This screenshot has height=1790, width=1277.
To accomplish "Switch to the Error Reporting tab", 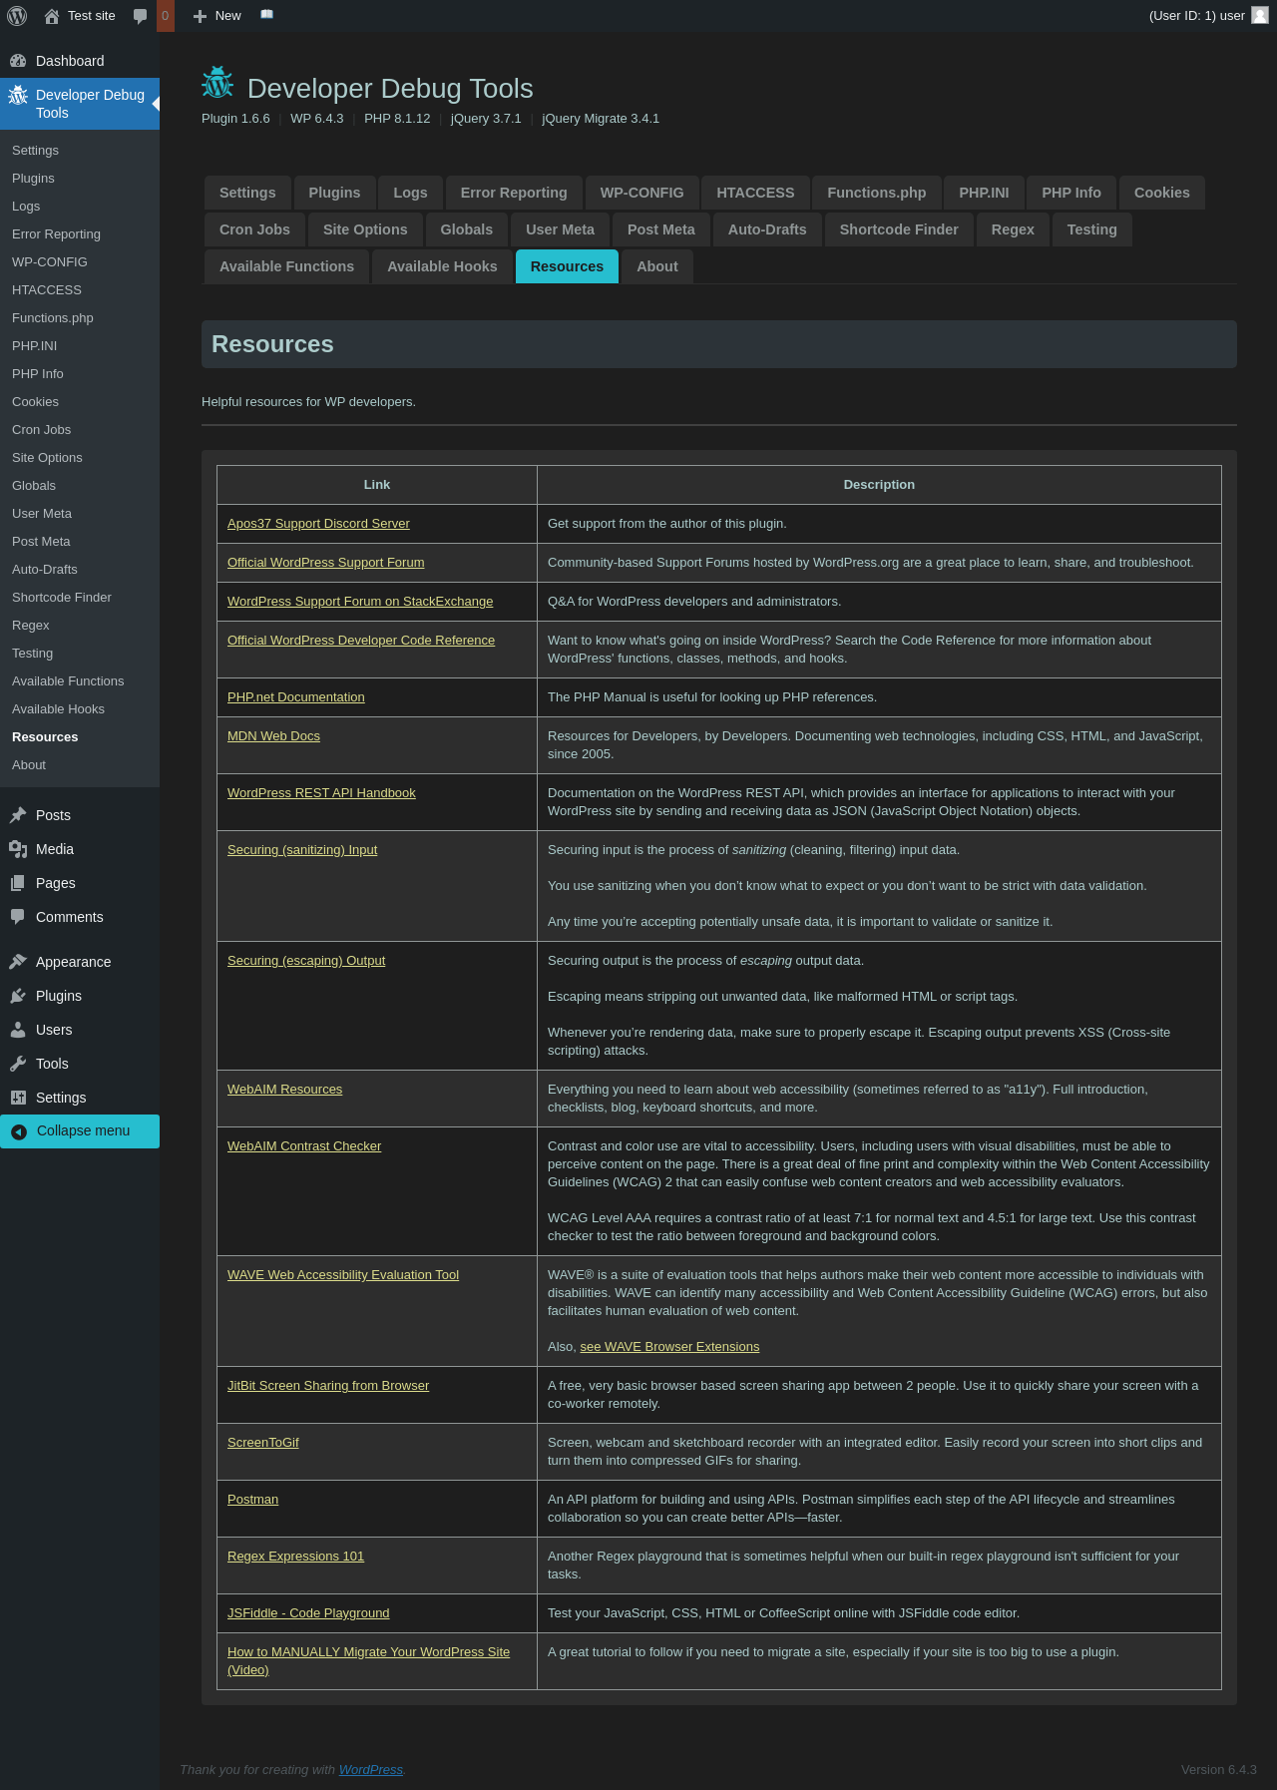I will (x=514, y=193).
